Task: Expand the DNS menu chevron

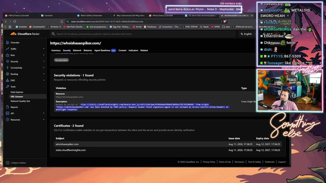Action: click(44, 80)
